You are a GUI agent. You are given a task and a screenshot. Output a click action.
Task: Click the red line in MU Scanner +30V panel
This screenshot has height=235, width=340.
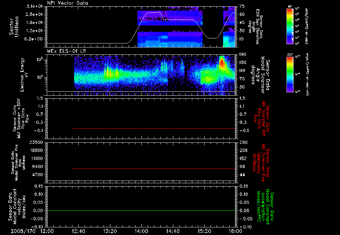tap(153, 128)
